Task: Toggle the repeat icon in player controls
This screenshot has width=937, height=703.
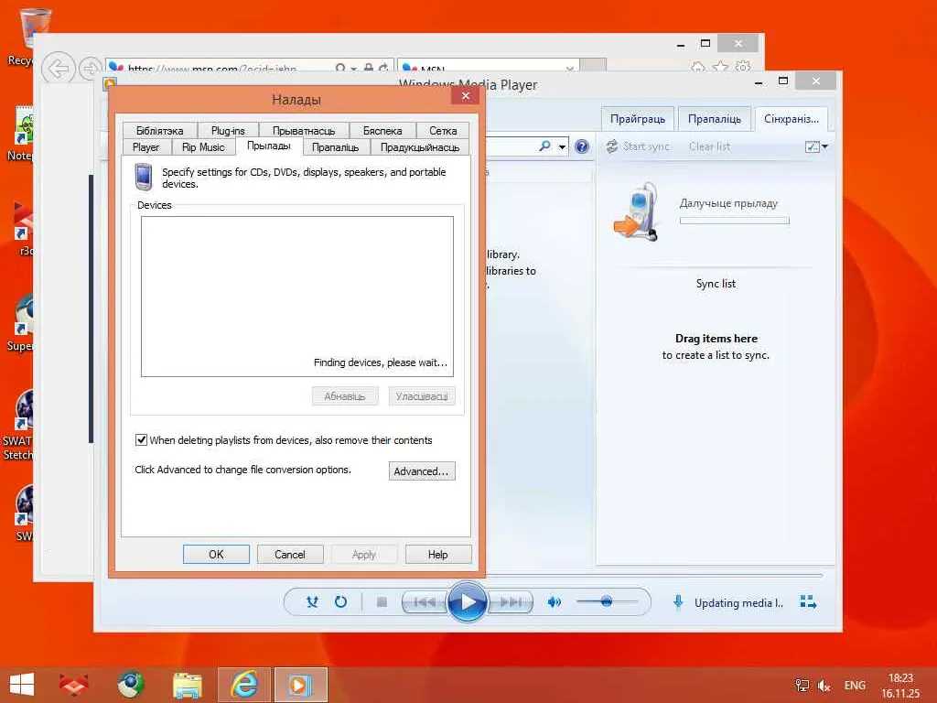Action: coord(340,602)
